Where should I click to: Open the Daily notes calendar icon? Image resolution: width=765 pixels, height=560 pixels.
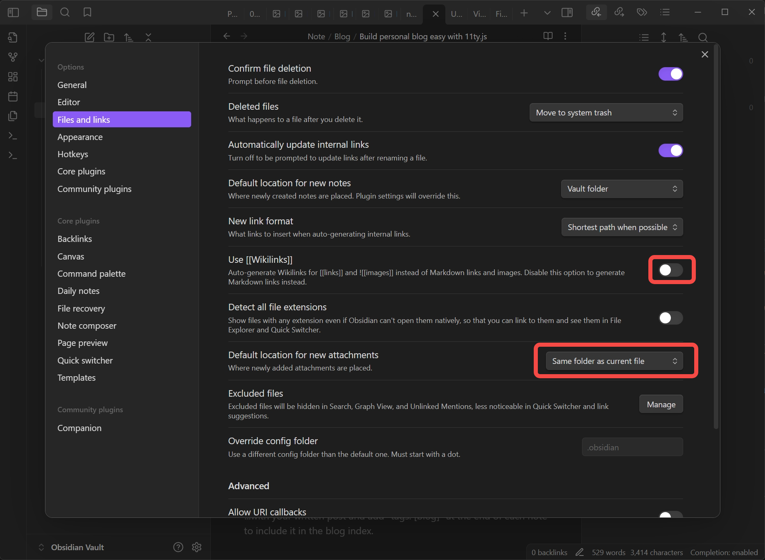pos(13,96)
